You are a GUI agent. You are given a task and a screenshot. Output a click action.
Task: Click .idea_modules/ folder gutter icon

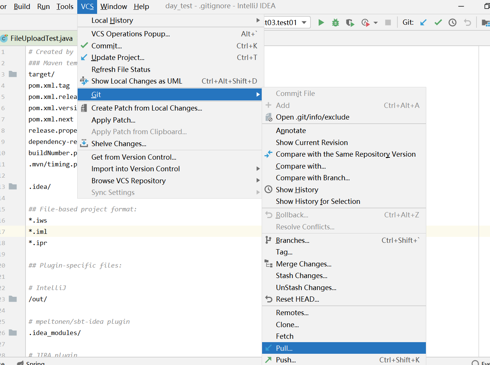[x=13, y=332]
